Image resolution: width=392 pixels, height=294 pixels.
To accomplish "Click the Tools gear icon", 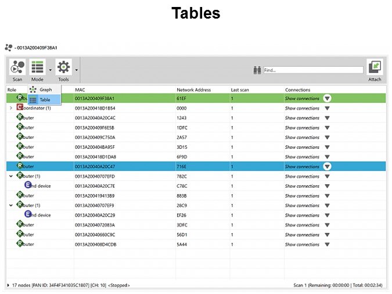I will click(63, 67).
